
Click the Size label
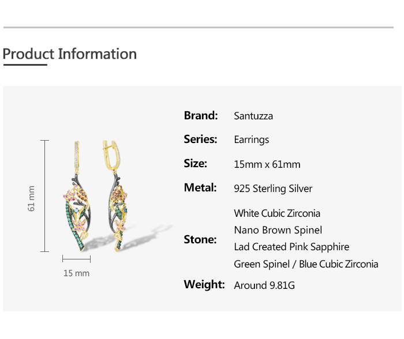[195, 164]
